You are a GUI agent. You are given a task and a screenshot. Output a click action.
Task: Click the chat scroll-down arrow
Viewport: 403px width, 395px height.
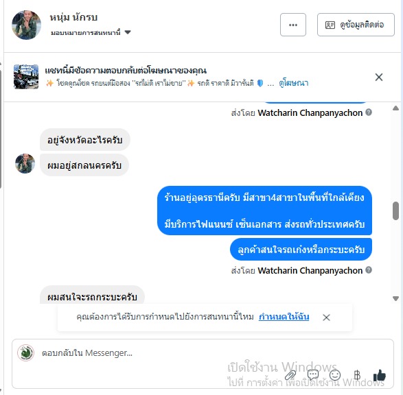coord(396,298)
